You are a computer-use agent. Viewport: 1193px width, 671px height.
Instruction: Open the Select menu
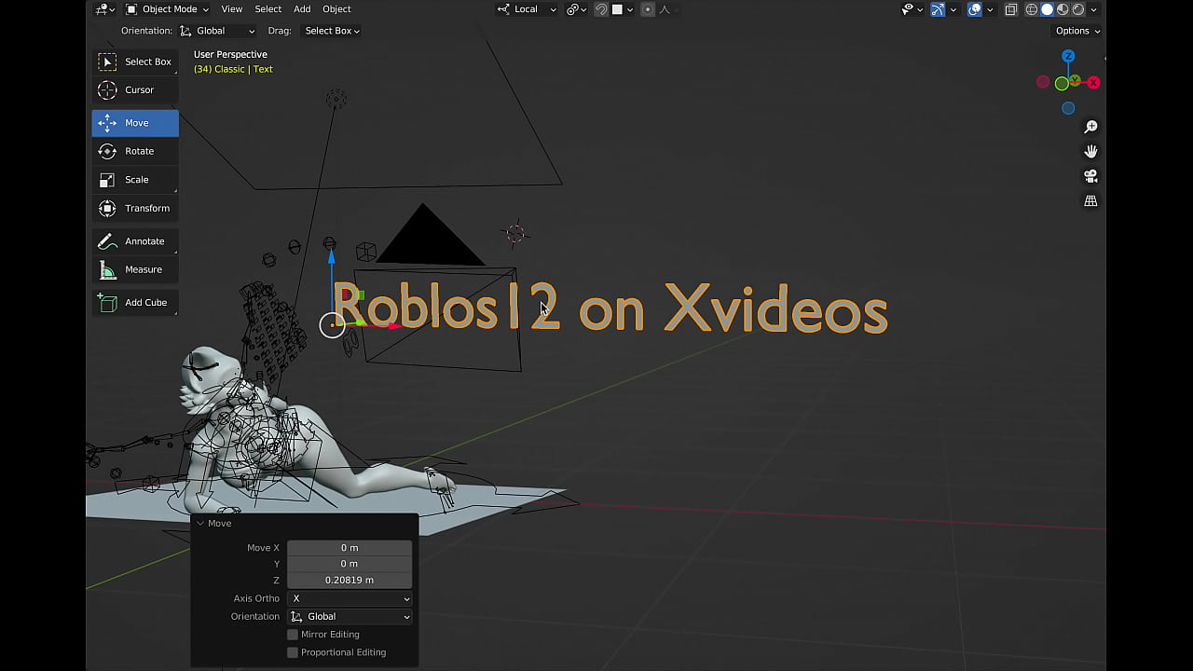click(267, 9)
